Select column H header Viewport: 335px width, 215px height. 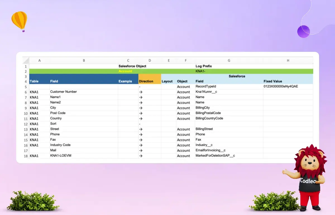click(288, 61)
